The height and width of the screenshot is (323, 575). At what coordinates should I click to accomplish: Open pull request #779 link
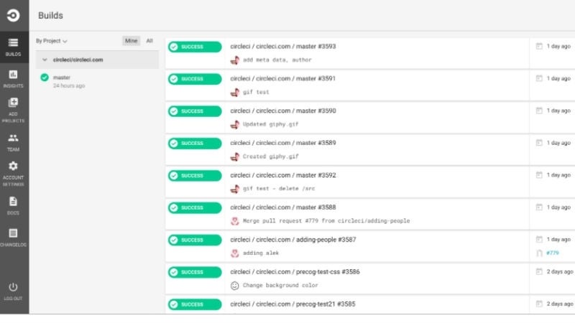tap(552, 253)
